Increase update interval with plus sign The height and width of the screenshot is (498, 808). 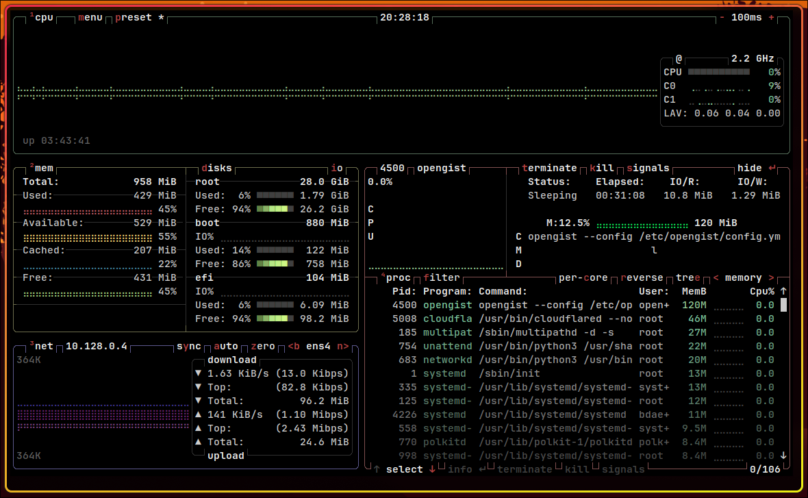point(772,17)
